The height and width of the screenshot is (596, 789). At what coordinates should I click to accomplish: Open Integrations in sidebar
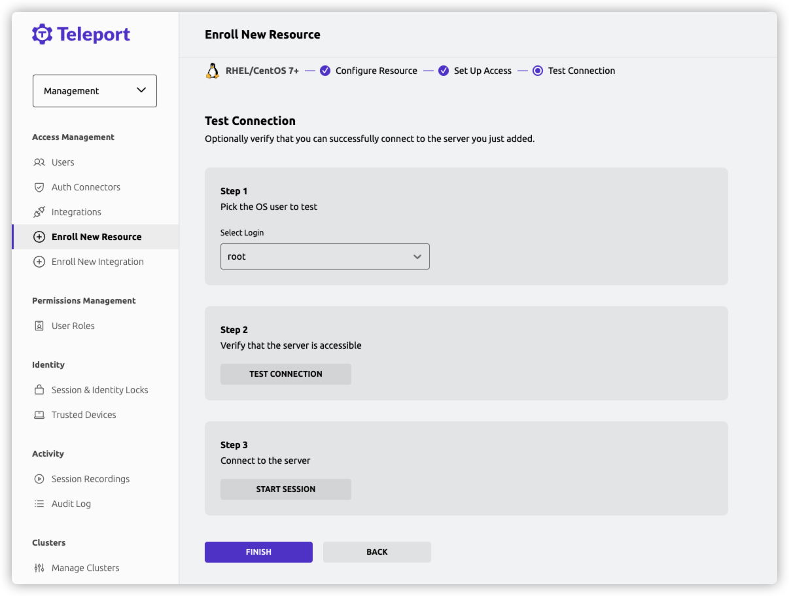tap(95, 212)
